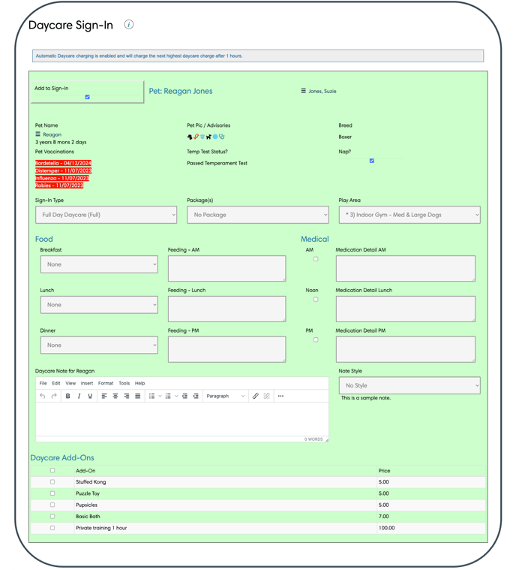The image size is (516, 570).
Task: Undo the last edit in the note editor
Action: tap(43, 396)
